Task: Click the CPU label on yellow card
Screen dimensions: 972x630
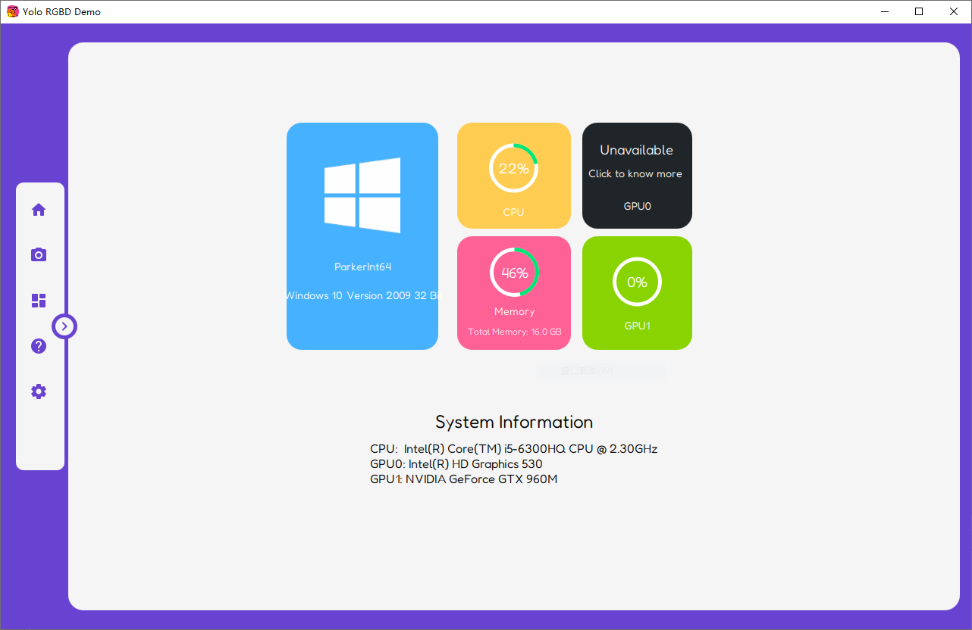Action: tap(513, 212)
